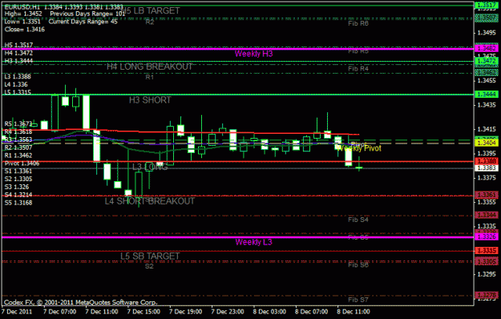Viewport: 501px width, 319px height.
Task: Click the 'H5 1.3517' level label
Action: (18, 45)
